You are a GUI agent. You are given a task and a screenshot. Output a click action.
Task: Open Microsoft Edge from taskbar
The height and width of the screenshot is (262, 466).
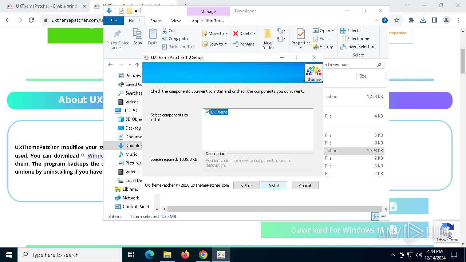click(x=150, y=255)
